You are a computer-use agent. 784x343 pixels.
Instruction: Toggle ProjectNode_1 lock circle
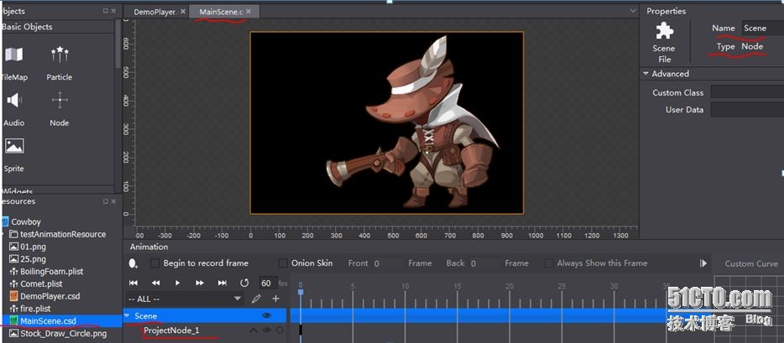point(280,330)
